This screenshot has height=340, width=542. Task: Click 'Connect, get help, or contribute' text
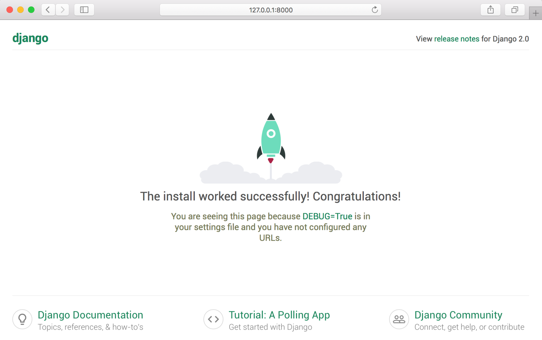(x=469, y=327)
